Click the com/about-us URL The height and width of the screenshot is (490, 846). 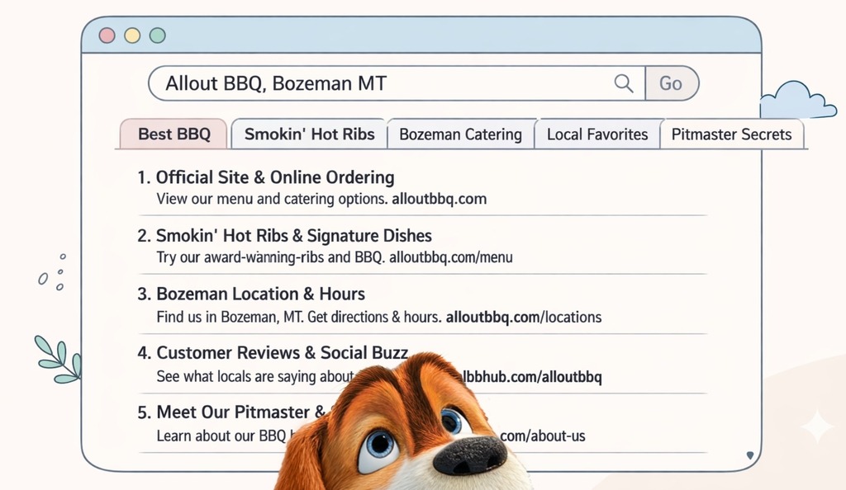click(542, 436)
